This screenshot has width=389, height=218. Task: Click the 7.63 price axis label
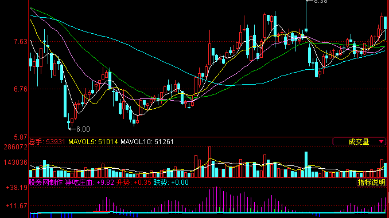click(21, 42)
